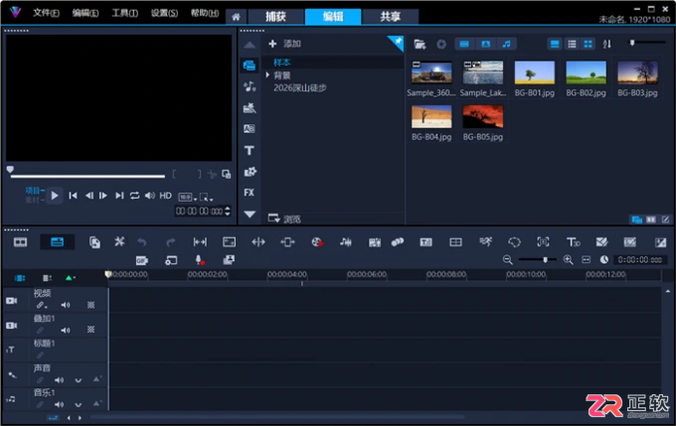Mute the 视频 track audio

[x=65, y=305]
